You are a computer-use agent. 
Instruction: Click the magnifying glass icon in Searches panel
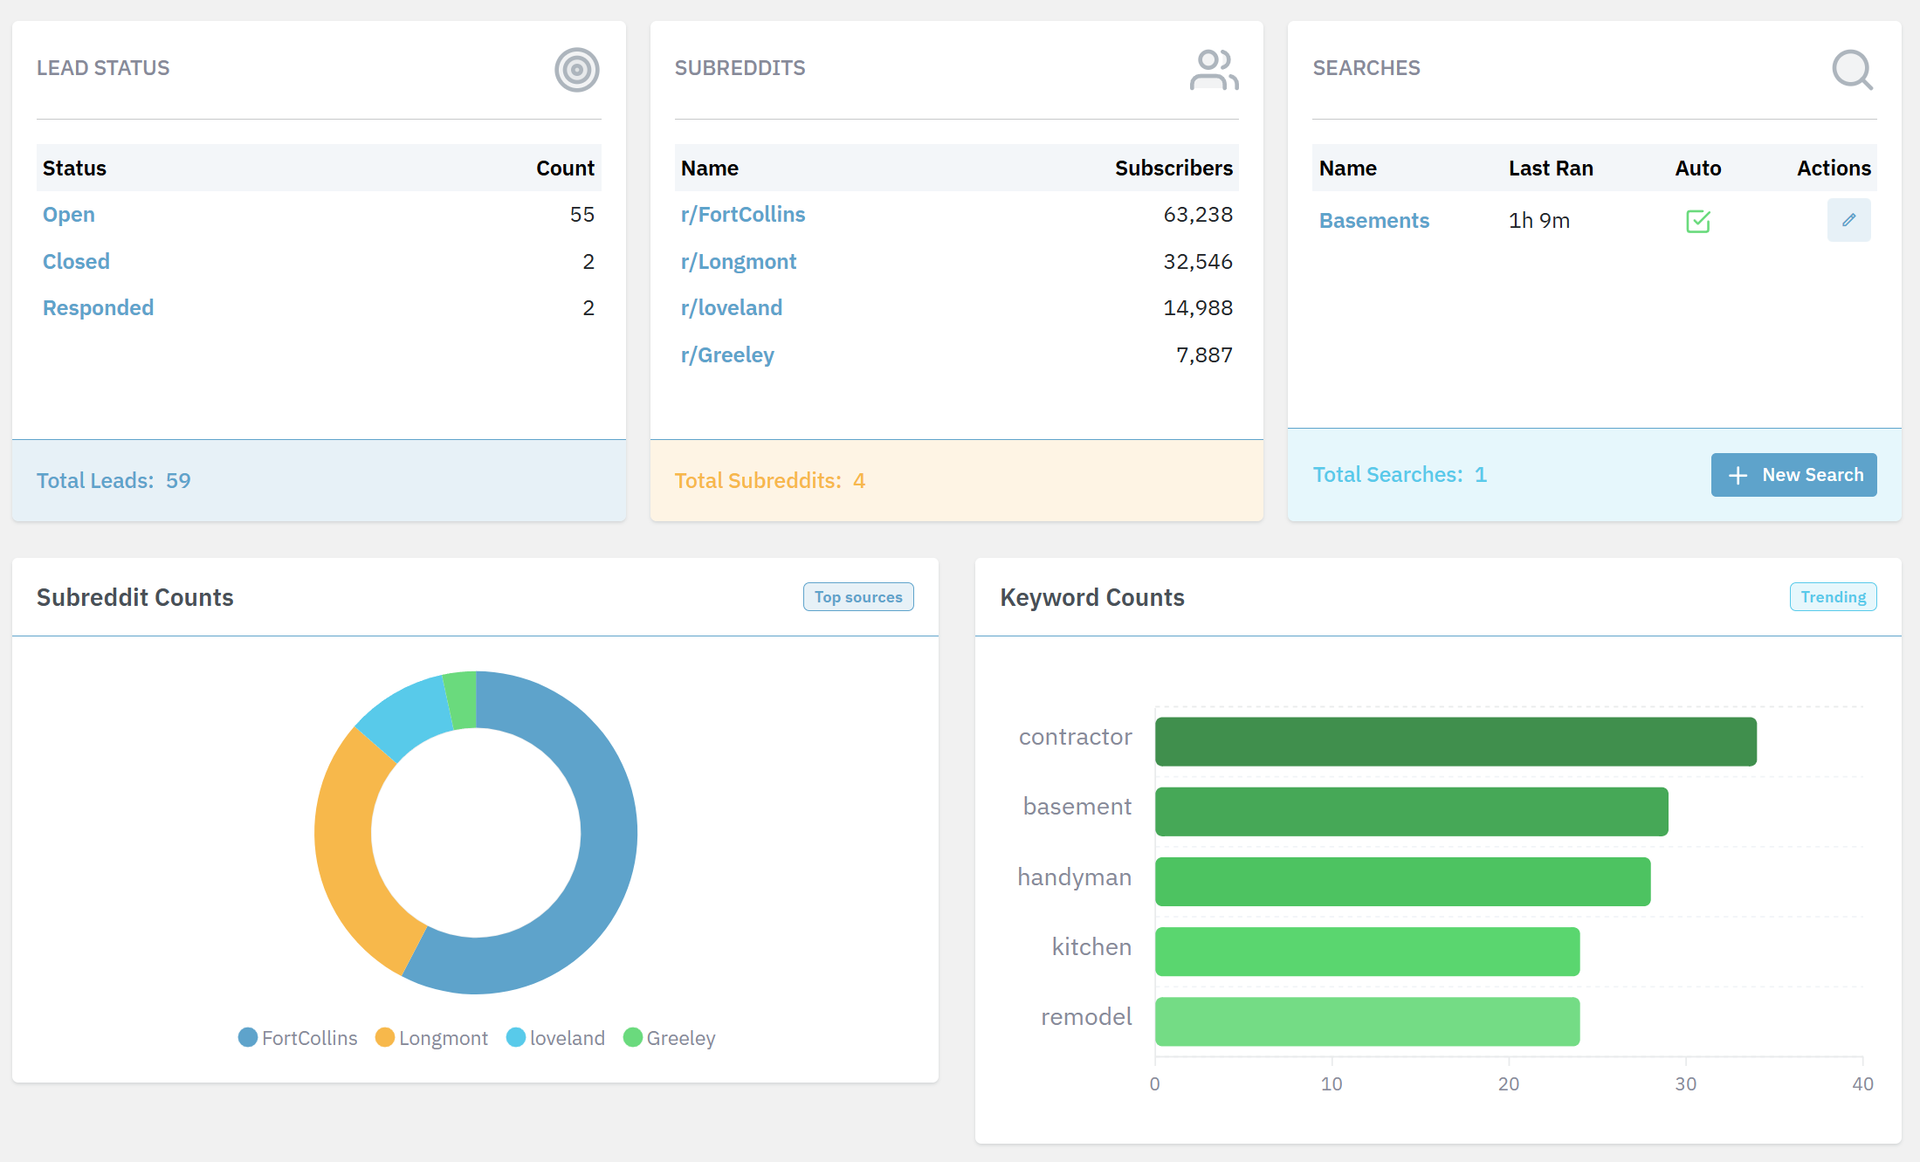[x=1850, y=70]
